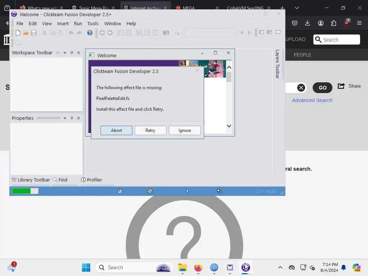
Task: Open the View menu
Action: (x=47, y=23)
